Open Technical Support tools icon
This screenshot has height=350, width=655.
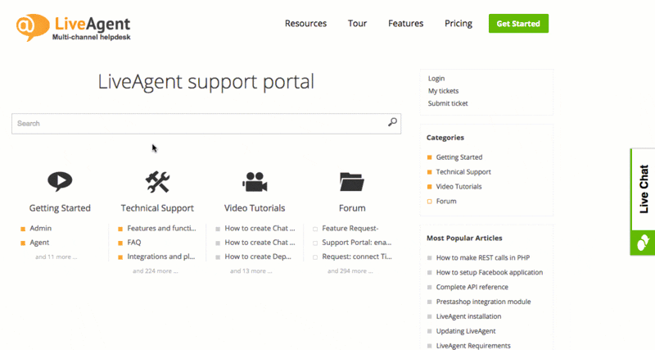pyautogui.click(x=157, y=181)
